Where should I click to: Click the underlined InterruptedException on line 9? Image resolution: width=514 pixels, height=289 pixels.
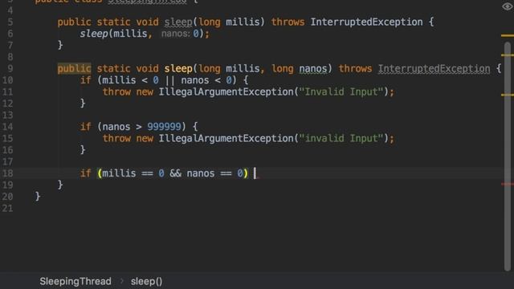pyautogui.click(x=434, y=68)
